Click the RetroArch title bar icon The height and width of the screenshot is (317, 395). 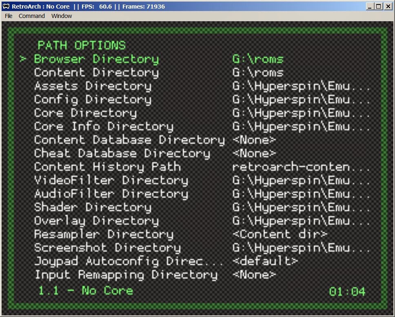6,6
